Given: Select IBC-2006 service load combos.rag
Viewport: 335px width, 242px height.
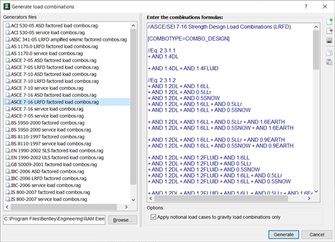Looking at the screenshot, I should click(46, 185).
